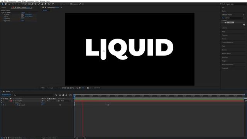Open the Layer menu
Image resolution: width=247 pixels, height=139 pixels.
click(x=19, y=1)
